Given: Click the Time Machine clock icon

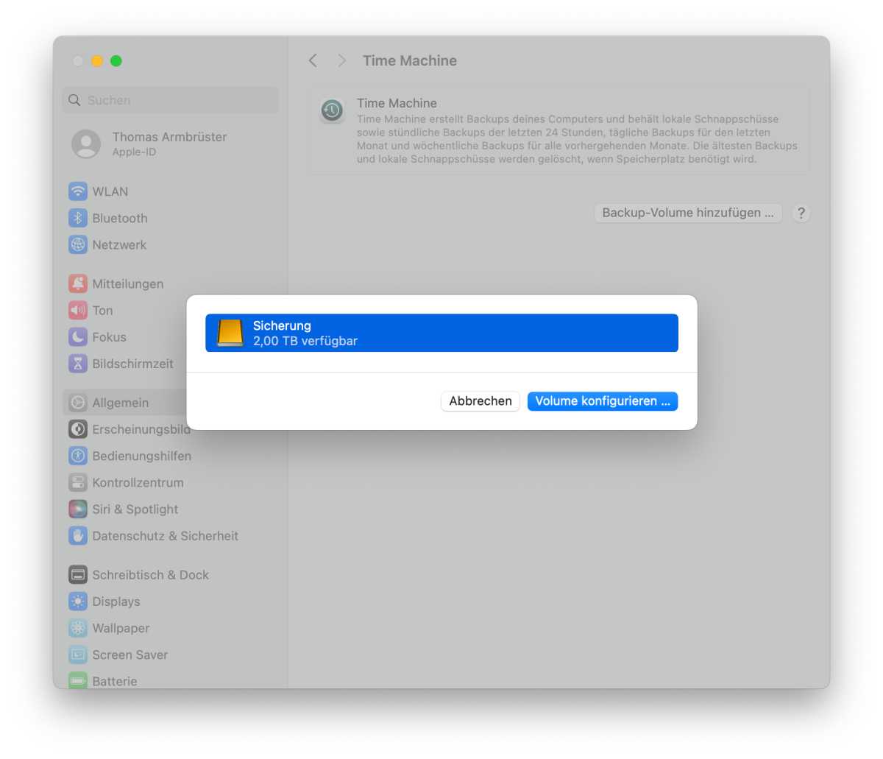Looking at the screenshot, I should pos(332,110).
